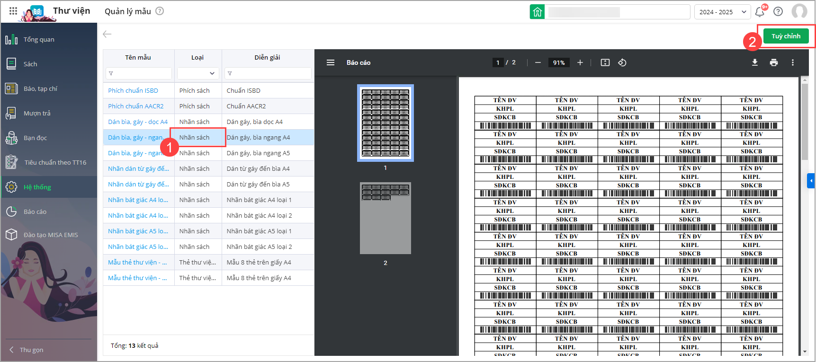Open the notifications bell
The image size is (816, 362).
coord(760,12)
